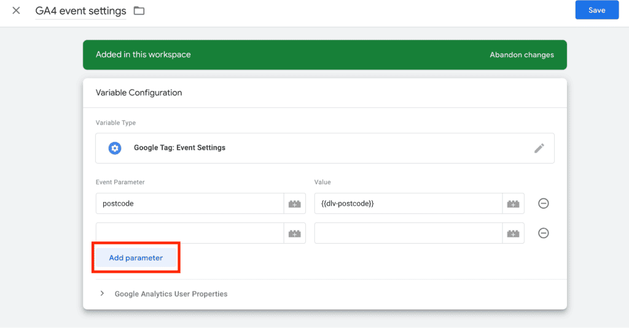
Task: Insert variable for postcode parameter name
Action: click(294, 204)
